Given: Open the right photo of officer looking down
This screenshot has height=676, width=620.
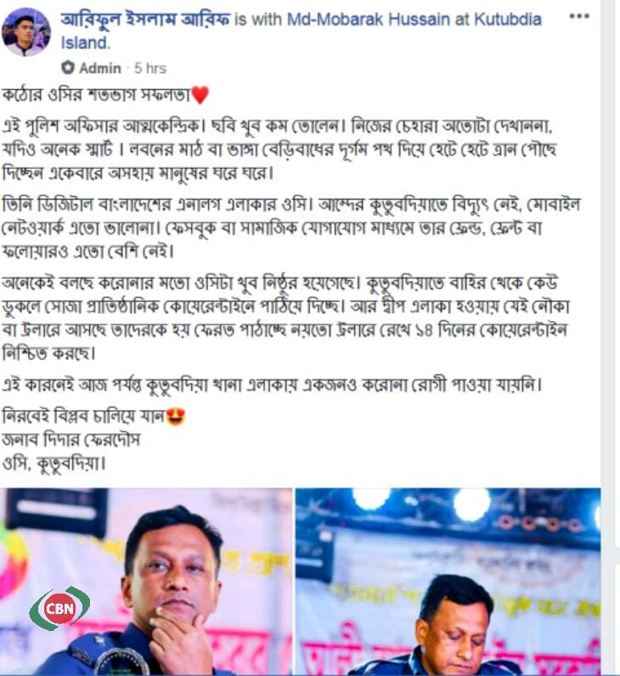Looking at the screenshot, I should point(448,582).
